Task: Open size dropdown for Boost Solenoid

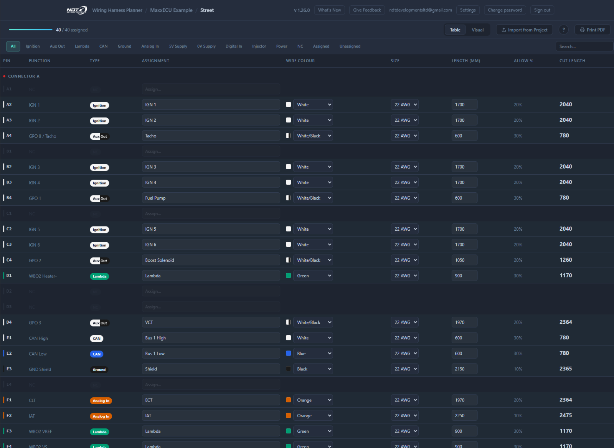Action: (405, 260)
